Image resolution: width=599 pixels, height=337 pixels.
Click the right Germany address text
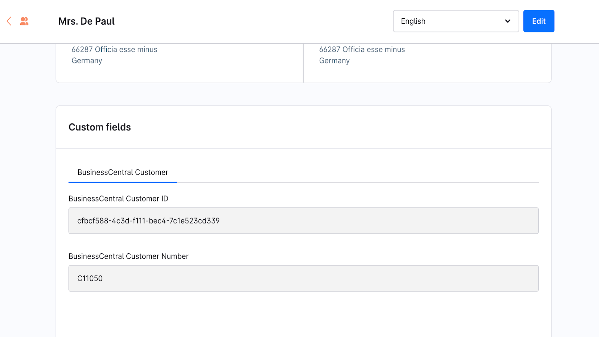click(334, 61)
